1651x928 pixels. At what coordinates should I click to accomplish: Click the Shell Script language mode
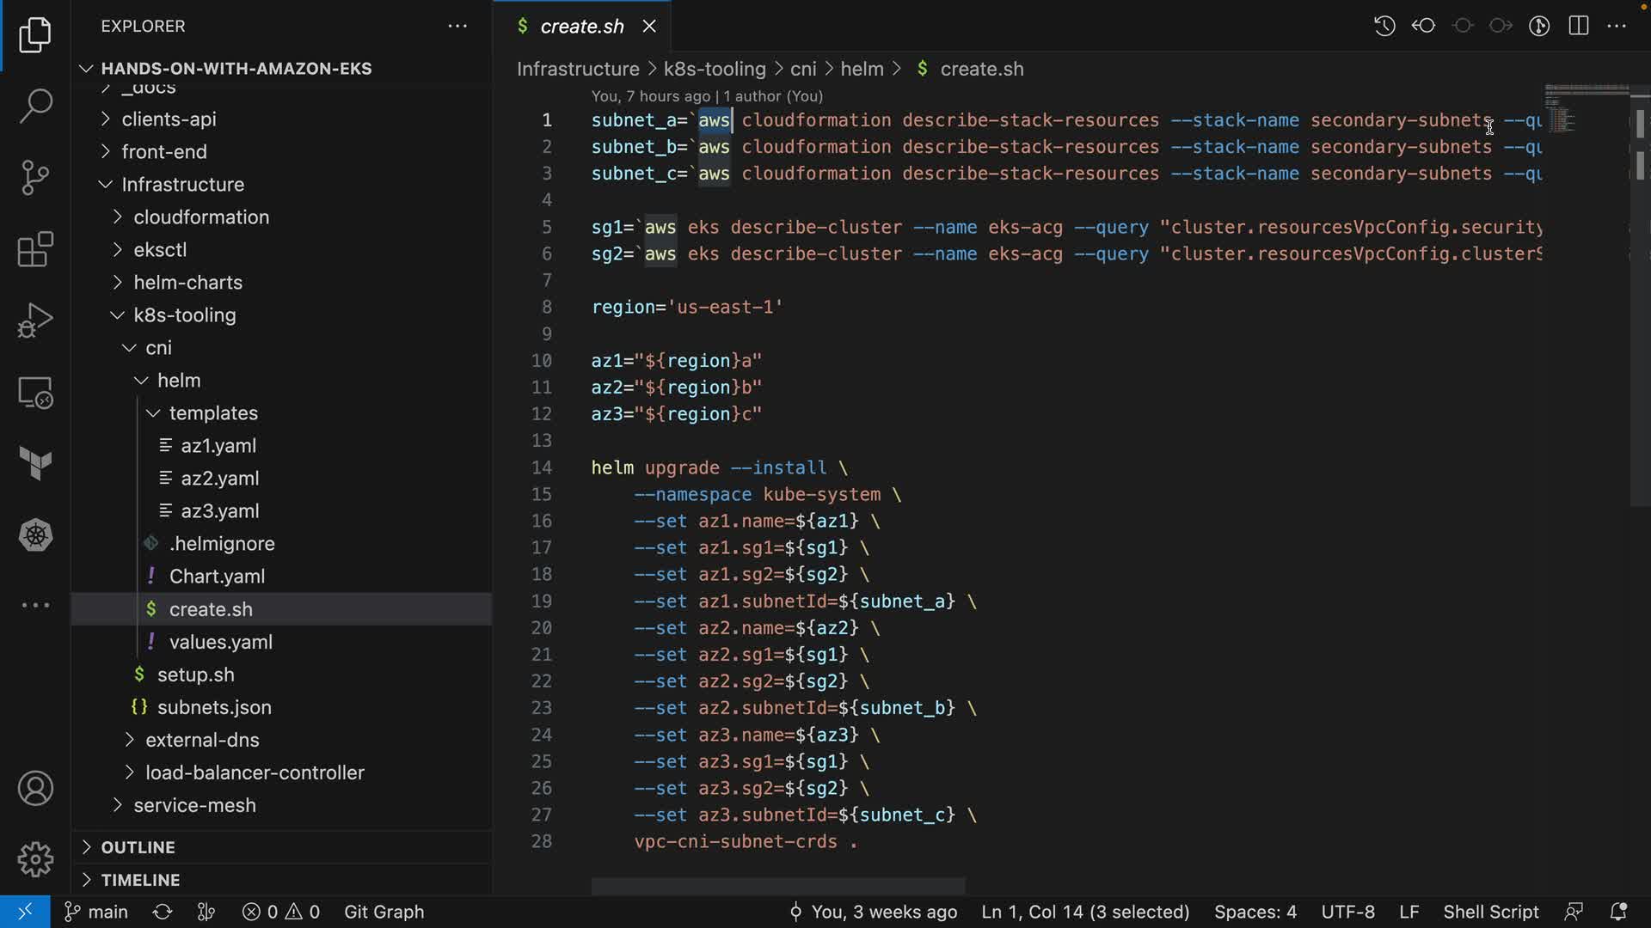point(1490,912)
